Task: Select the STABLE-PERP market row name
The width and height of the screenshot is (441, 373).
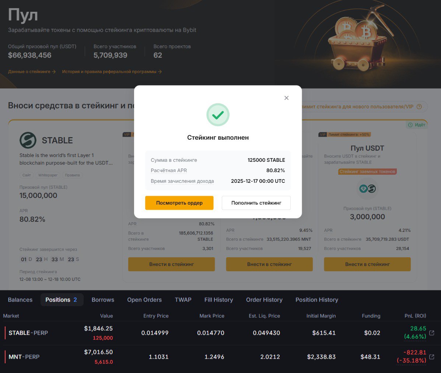Action: (x=28, y=333)
